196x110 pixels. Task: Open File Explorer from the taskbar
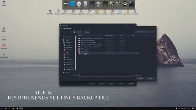13,108
